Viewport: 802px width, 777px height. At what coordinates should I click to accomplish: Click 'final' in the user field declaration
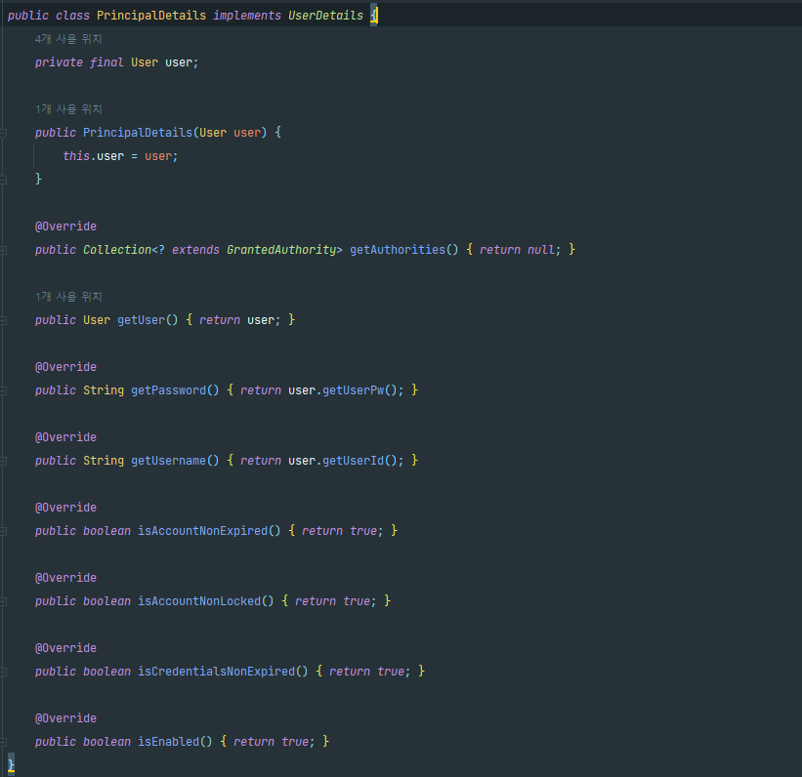[106, 62]
